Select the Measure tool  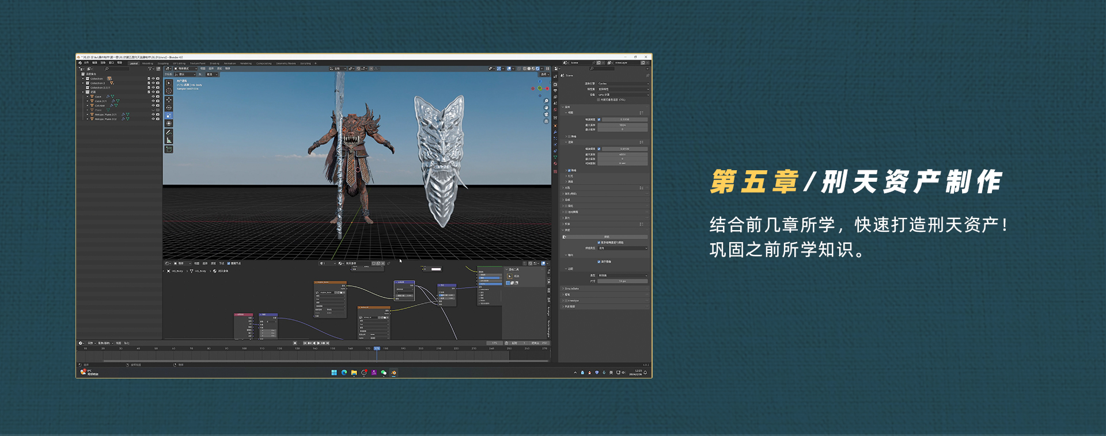tap(169, 140)
